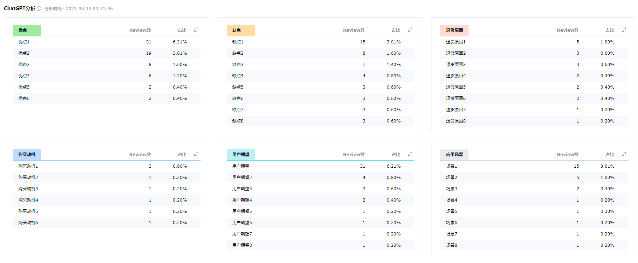This screenshot has height=263, width=638.
Task: Click the 3.81% value in 优点2 row
Action: tap(180, 53)
